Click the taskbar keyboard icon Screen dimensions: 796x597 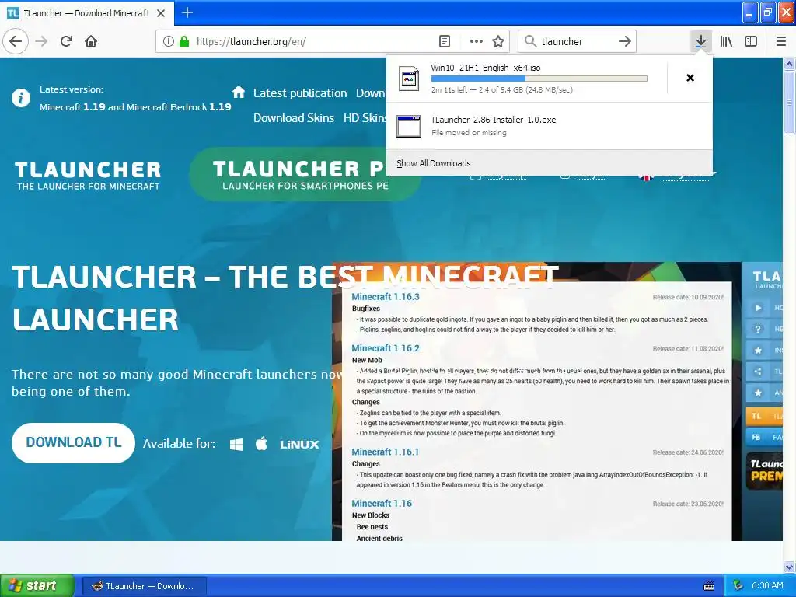[x=709, y=586]
